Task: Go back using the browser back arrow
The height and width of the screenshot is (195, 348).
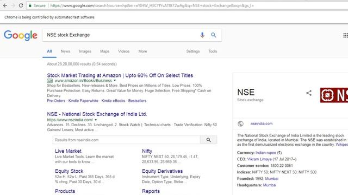Action: 5,5
